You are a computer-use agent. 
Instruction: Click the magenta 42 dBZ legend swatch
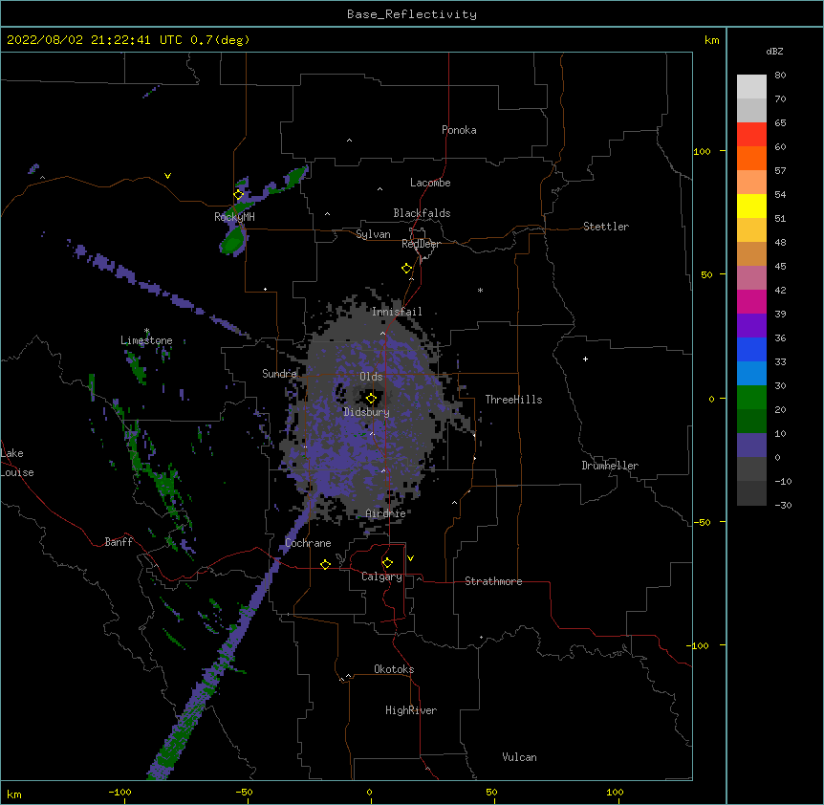point(751,301)
